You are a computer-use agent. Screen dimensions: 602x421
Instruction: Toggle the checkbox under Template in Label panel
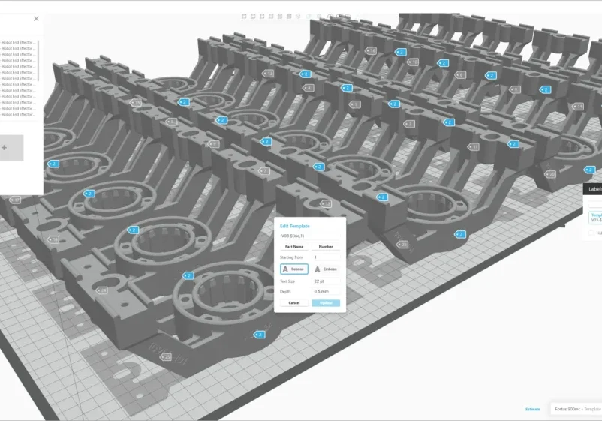click(591, 233)
